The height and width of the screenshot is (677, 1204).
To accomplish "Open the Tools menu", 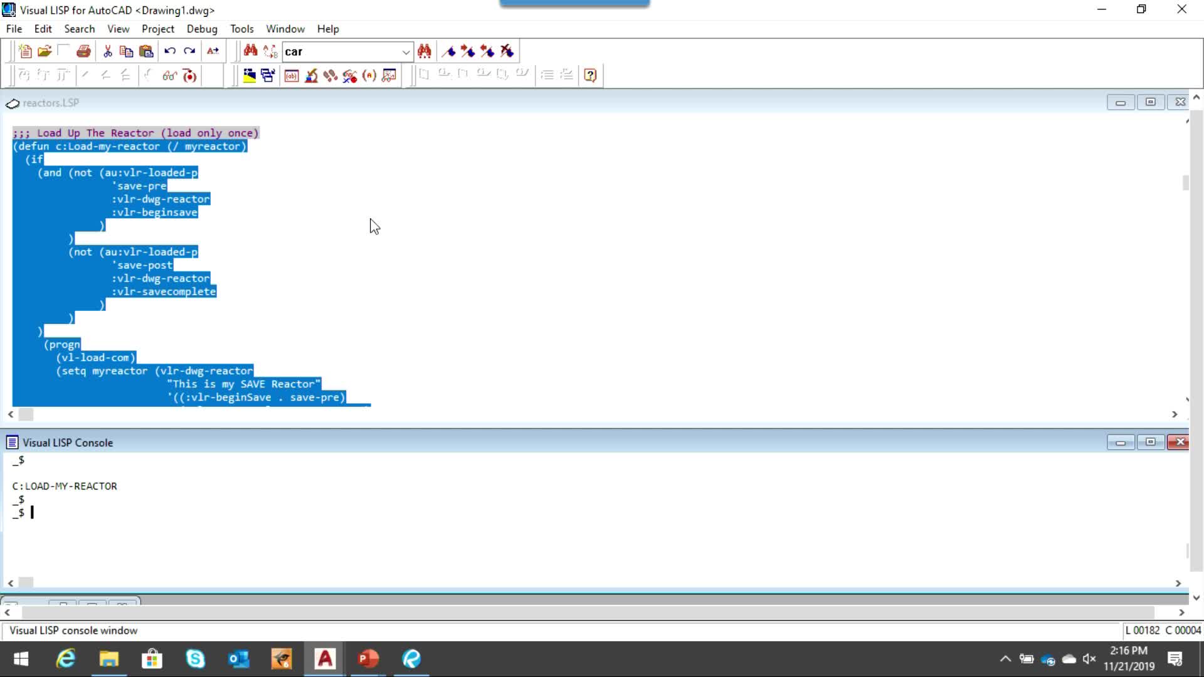I will [x=241, y=29].
